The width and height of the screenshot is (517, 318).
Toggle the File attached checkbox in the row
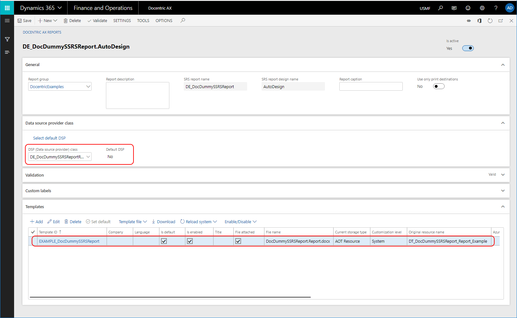pyautogui.click(x=238, y=241)
